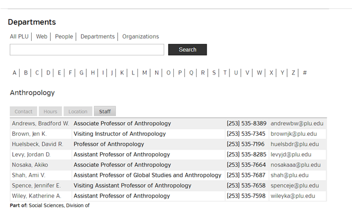Choose the Web search scope
This screenshot has height=215, width=352.
tap(42, 36)
